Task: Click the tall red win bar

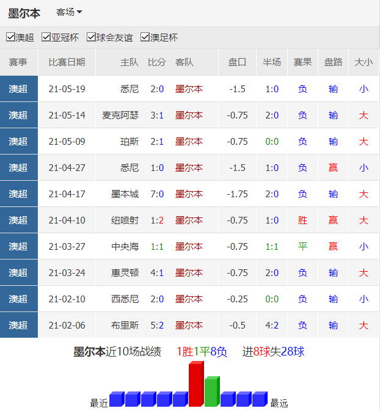Action: (x=196, y=384)
